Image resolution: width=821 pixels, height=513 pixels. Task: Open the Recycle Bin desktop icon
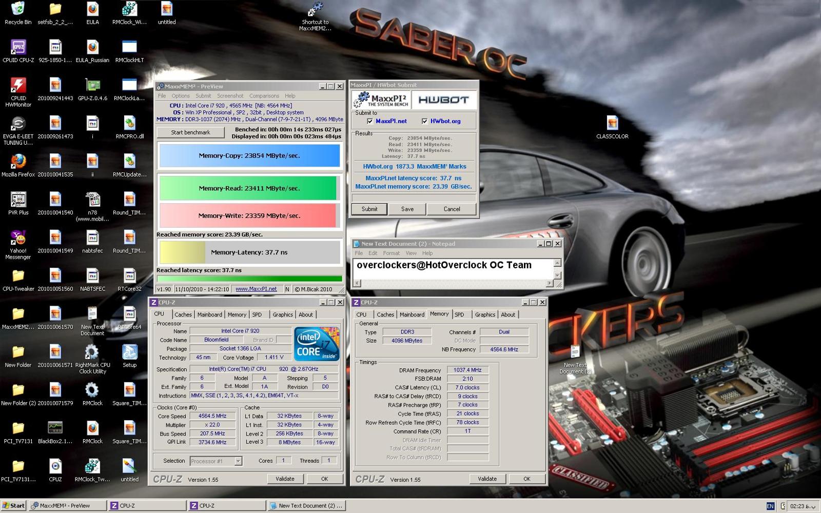[18, 13]
